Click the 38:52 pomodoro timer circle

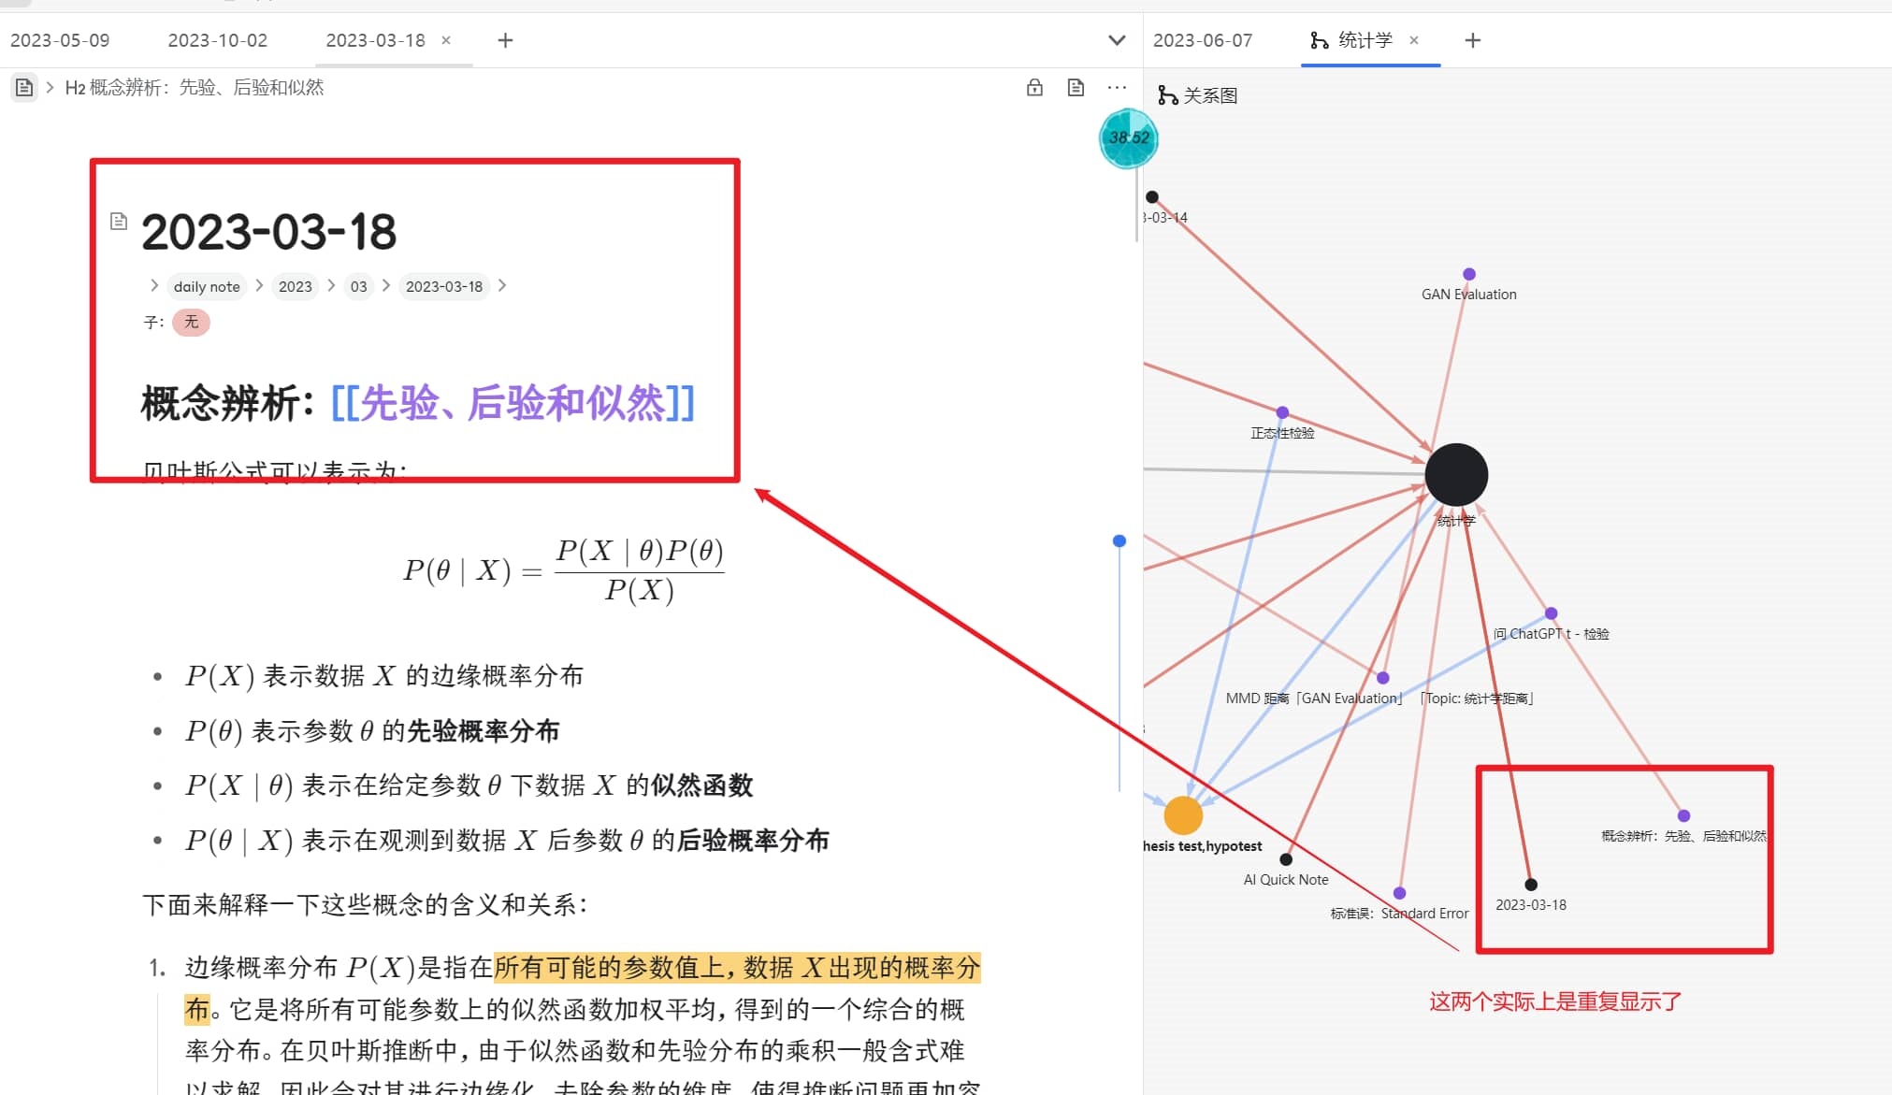tap(1129, 138)
